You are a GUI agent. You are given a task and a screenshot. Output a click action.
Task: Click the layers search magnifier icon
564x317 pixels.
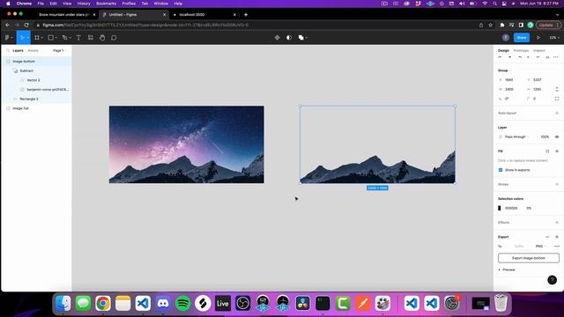coord(8,51)
